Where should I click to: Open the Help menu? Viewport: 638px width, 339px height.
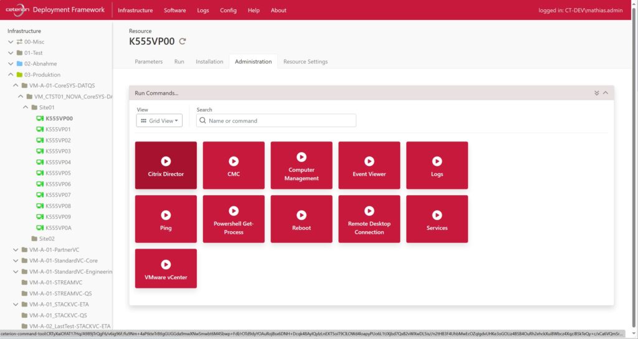[x=254, y=10]
